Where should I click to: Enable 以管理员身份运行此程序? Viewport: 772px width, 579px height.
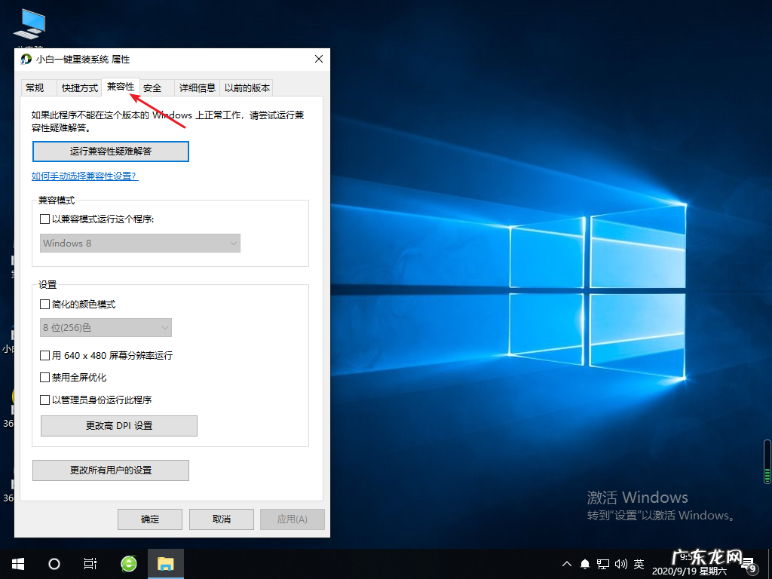point(44,400)
